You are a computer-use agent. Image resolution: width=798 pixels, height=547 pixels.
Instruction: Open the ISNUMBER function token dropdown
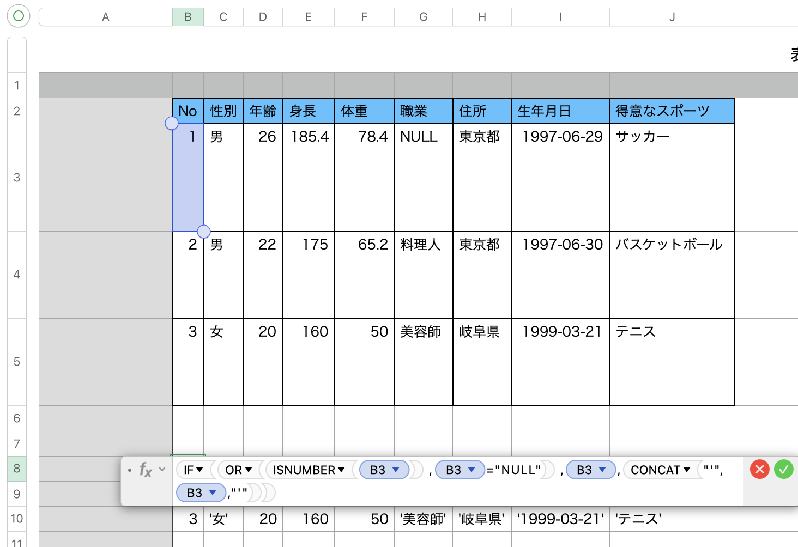308,470
